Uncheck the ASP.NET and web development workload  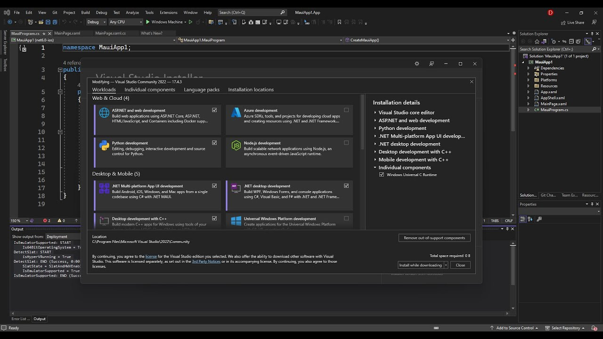(214, 110)
